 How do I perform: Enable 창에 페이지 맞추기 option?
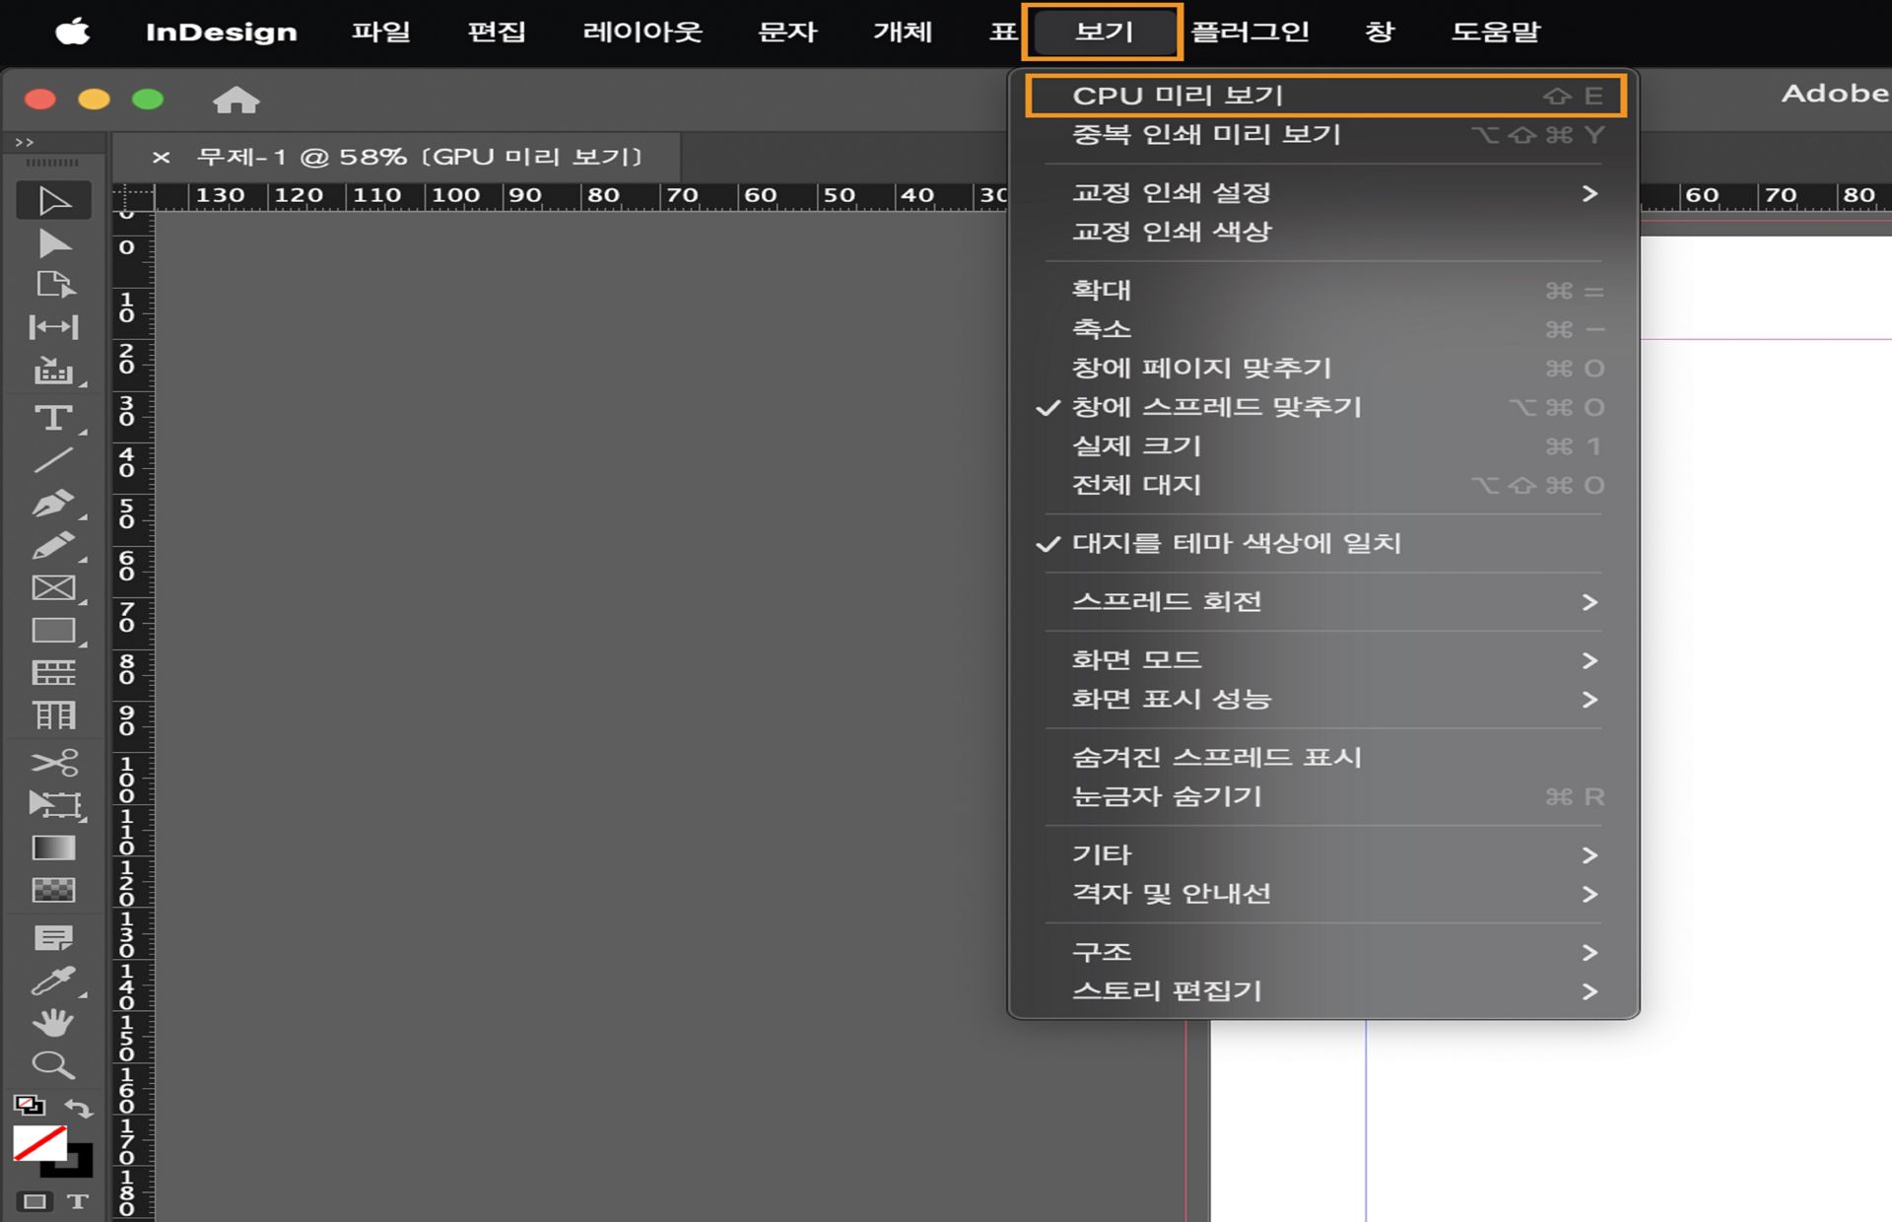1201,368
